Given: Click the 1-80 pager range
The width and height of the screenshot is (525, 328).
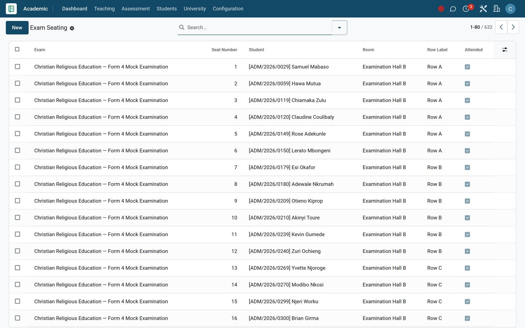Looking at the screenshot, I should click(x=475, y=27).
